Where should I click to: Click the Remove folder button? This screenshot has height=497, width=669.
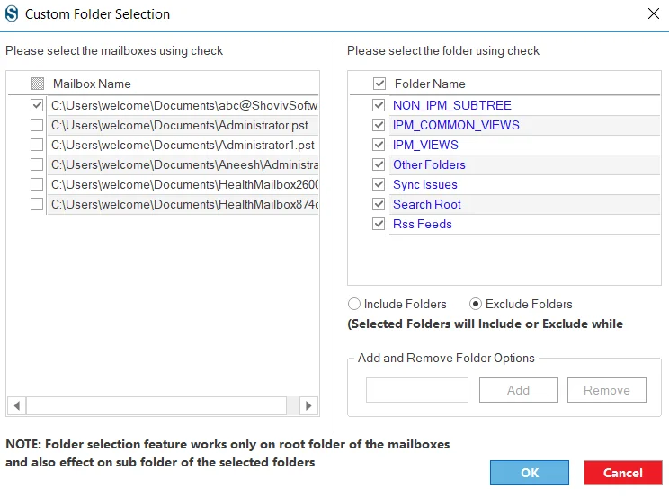(607, 390)
